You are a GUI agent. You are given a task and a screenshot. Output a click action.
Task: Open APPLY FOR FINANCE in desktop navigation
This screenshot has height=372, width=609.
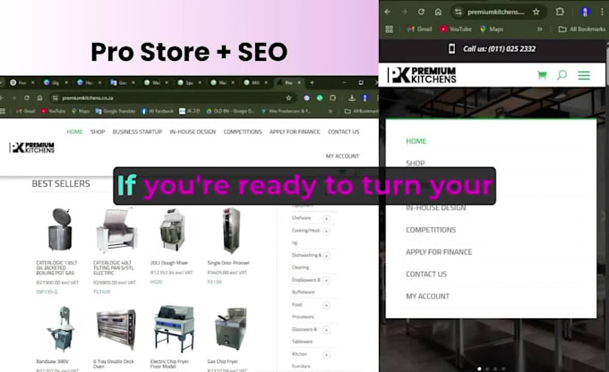pyautogui.click(x=295, y=131)
